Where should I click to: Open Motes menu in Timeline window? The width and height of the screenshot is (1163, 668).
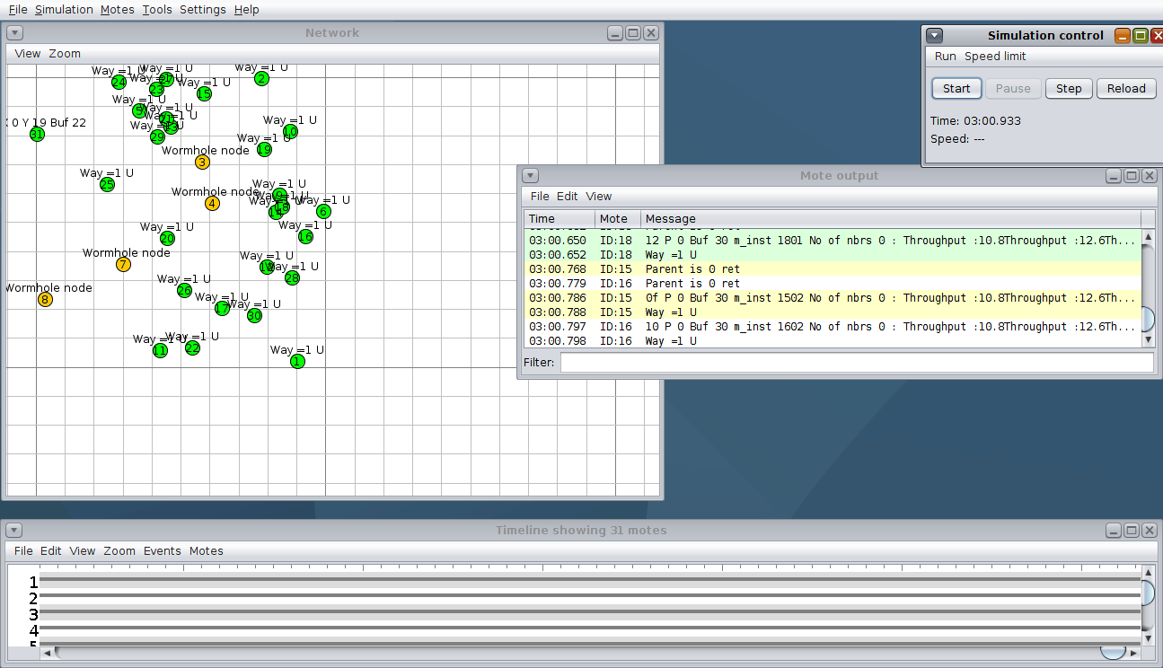[207, 551]
